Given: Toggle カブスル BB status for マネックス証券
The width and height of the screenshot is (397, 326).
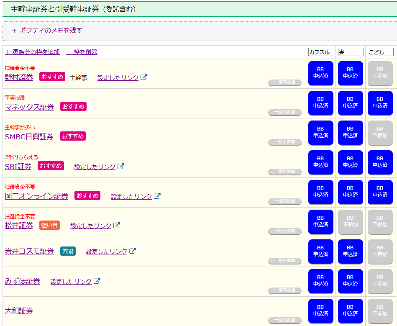Looking at the screenshot, I should [x=320, y=103].
